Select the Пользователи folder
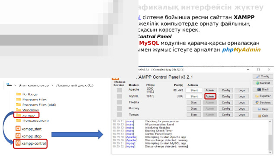Image resolution: width=277 pixels, height=156 pixels. coord(32,120)
